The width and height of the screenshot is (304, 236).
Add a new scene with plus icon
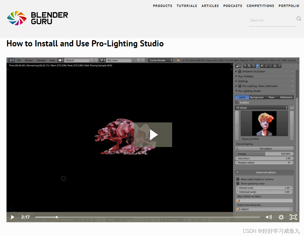(x=139, y=60)
